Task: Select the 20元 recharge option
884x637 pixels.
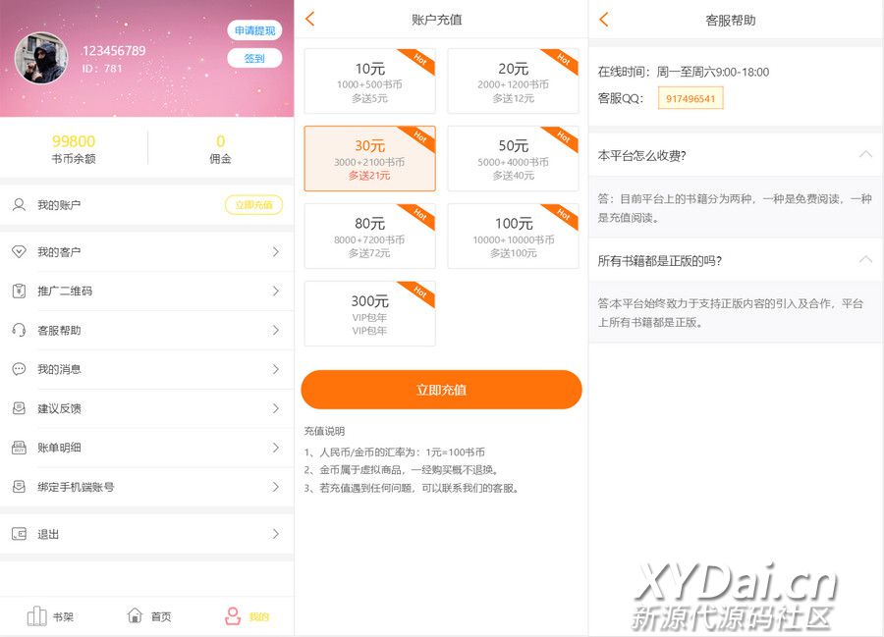Action: tap(513, 81)
